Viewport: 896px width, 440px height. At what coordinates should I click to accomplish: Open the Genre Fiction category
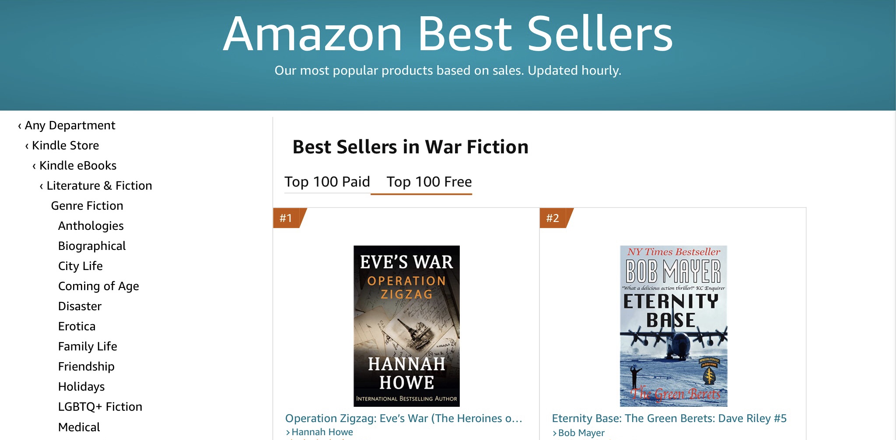click(x=87, y=206)
